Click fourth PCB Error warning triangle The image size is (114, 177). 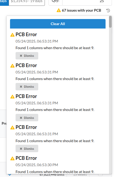click(x=12, y=128)
